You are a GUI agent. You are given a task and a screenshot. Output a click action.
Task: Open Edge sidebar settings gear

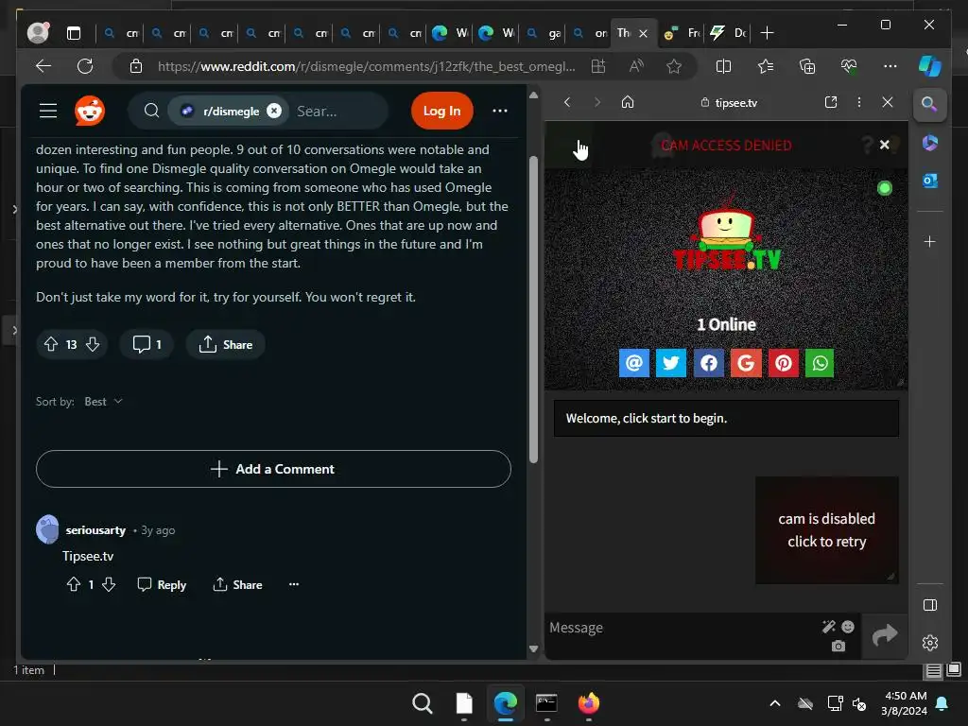[x=930, y=643]
